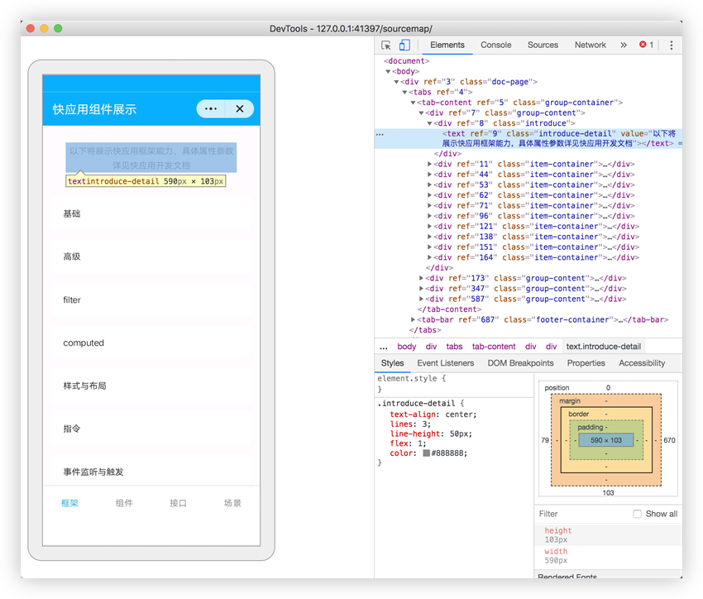
Task: Close the quick app with X
Action: point(239,109)
